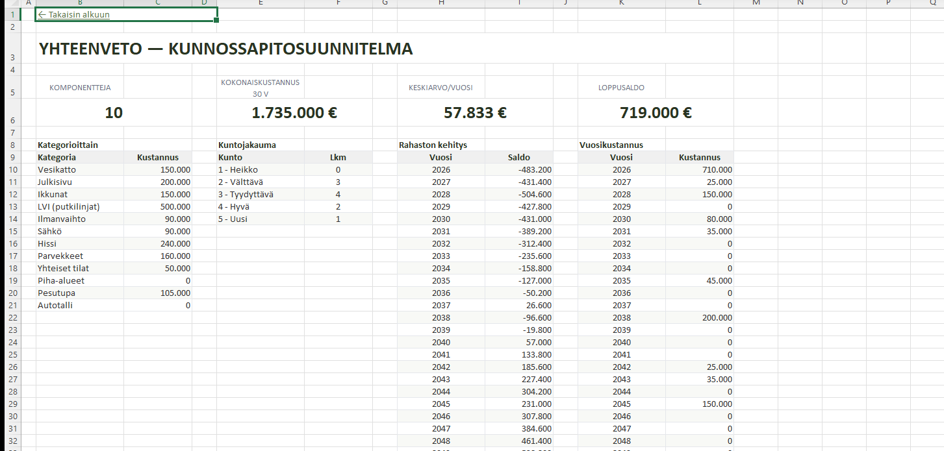Click the Hissi cost cell 240.000

click(x=175, y=244)
